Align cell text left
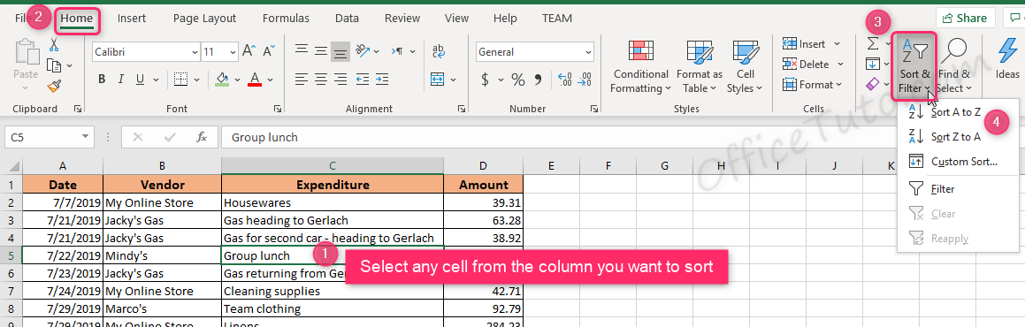This screenshot has height=327, width=1025. [x=301, y=79]
